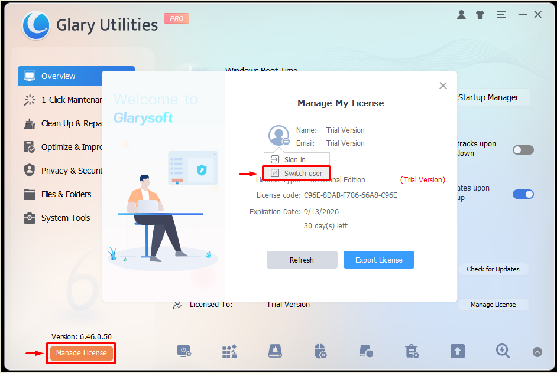Click the Export License button
Screen dimensions: 557x373
(378, 260)
